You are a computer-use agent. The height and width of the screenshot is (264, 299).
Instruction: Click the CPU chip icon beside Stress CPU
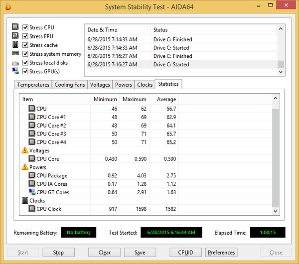[x=15, y=27]
